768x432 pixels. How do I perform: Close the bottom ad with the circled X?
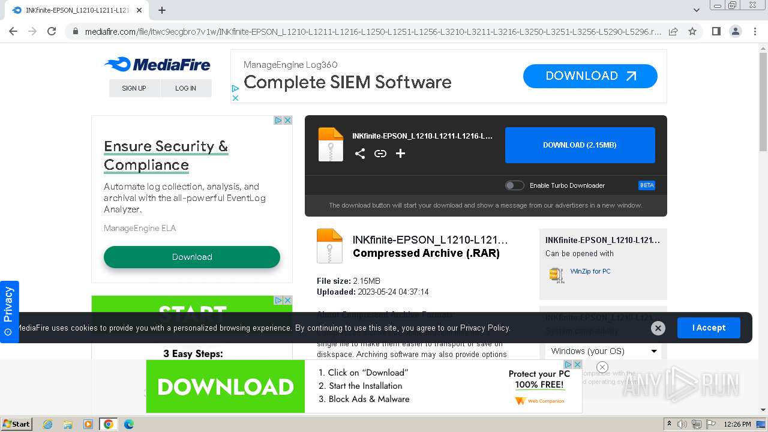point(602,367)
